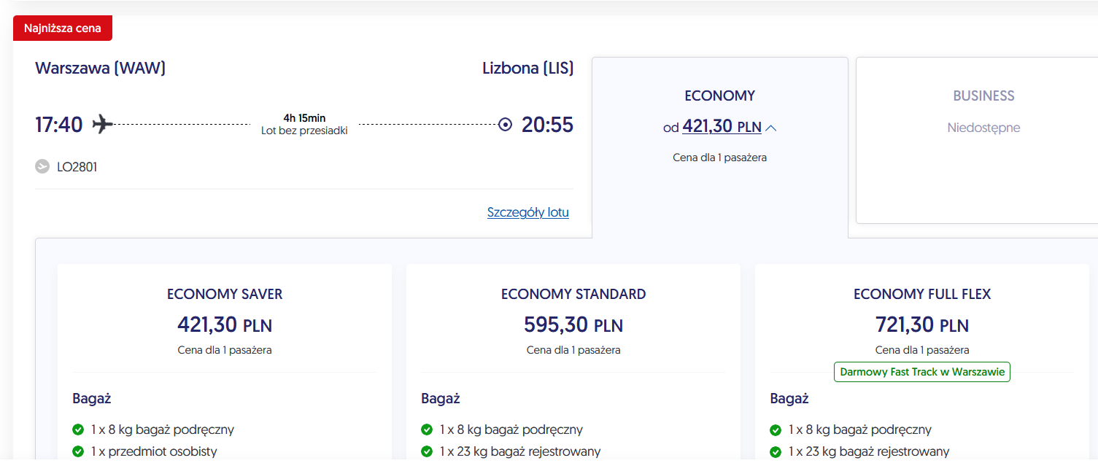Click the red Najniższa cena label
This screenshot has height=474, width=1098.
63,28
